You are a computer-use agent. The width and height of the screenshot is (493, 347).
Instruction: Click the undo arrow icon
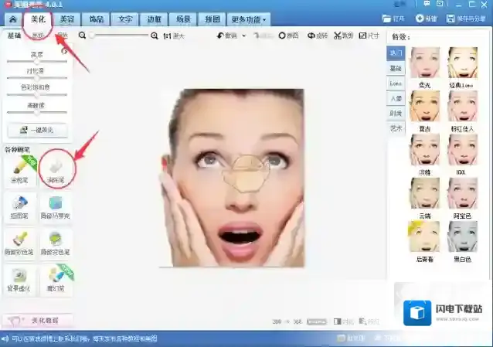(220, 36)
